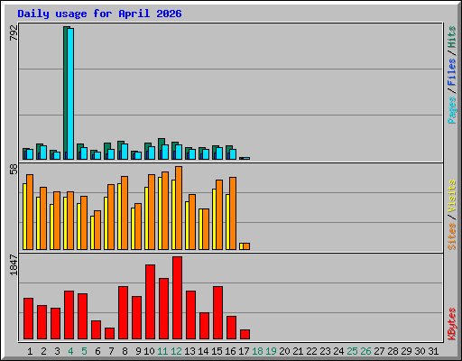Screen dimensions: 462x361
Task: Click the green hits bar for day 11
Action: pyautogui.click(x=162, y=144)
